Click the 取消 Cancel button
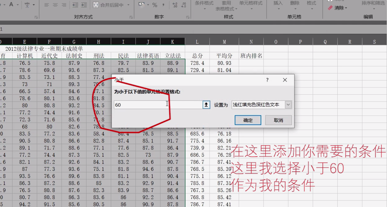 (x=278, y=120)
